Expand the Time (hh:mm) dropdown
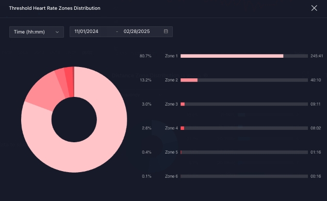The width and height of the screenshot is (327, 201). tap(37, 32)
